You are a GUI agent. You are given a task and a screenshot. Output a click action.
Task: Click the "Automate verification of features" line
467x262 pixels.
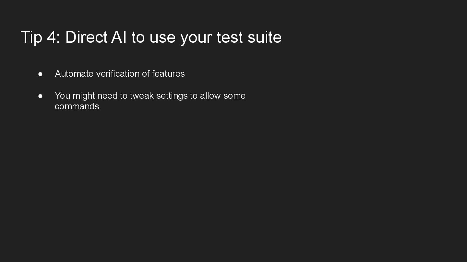pos(120,74)
